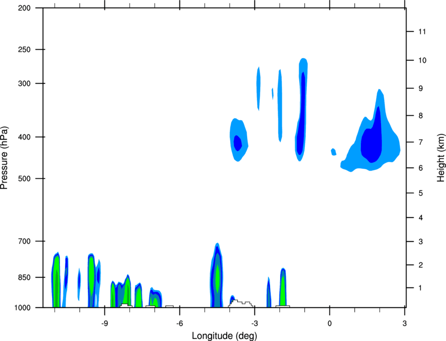Click the 'Height (km)' axis title
Viewport: 446px width, 341px height.
click(441, 157)
